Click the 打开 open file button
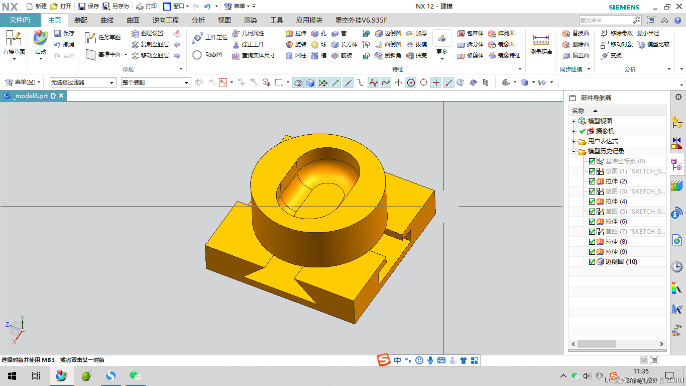Viewport: 686px width, 386px height. [x=61, y=7]
